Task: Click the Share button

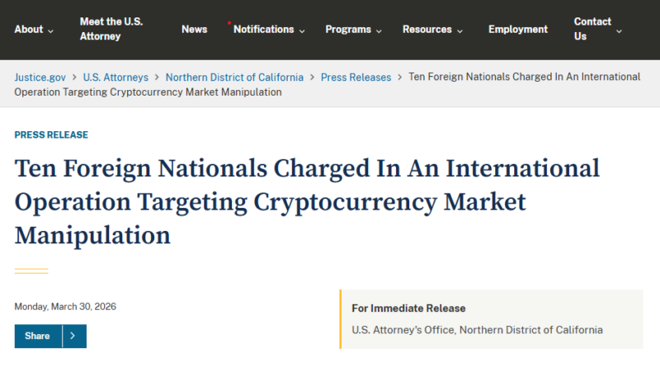Action: pyautogui.click(x=37, y=336)
